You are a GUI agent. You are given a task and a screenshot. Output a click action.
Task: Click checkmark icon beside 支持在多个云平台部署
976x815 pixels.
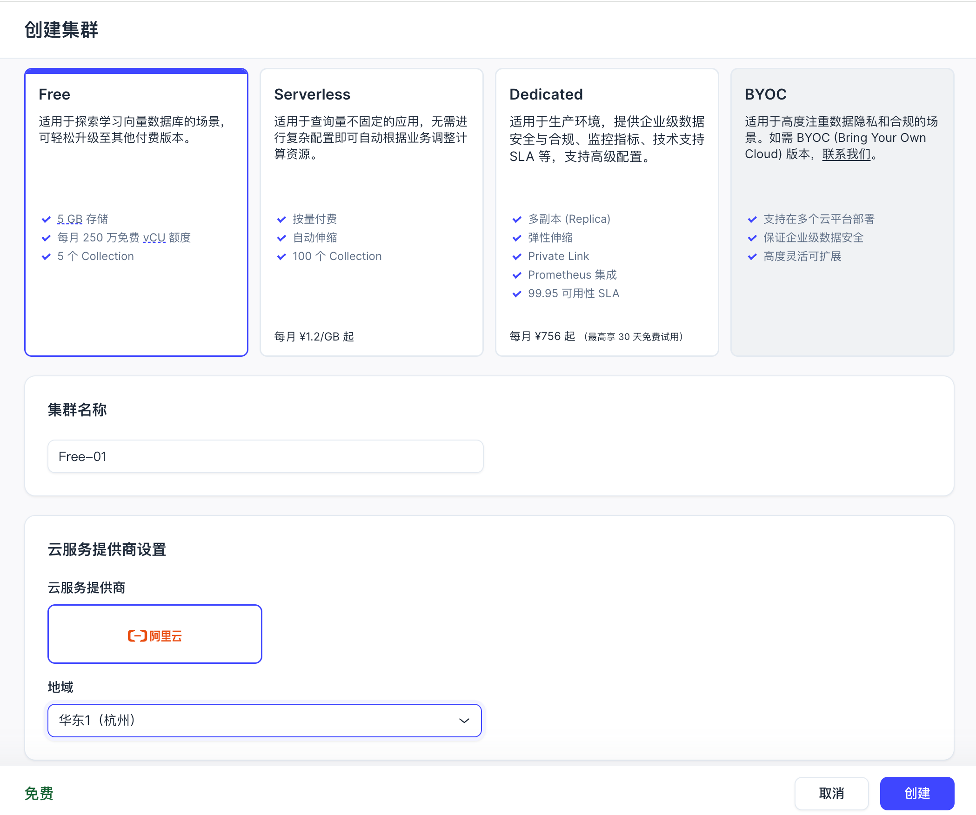point(752,220)
